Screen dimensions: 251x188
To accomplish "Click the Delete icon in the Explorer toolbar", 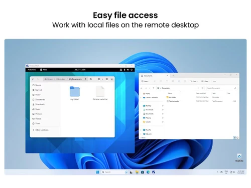I will (x=185, y=81).
